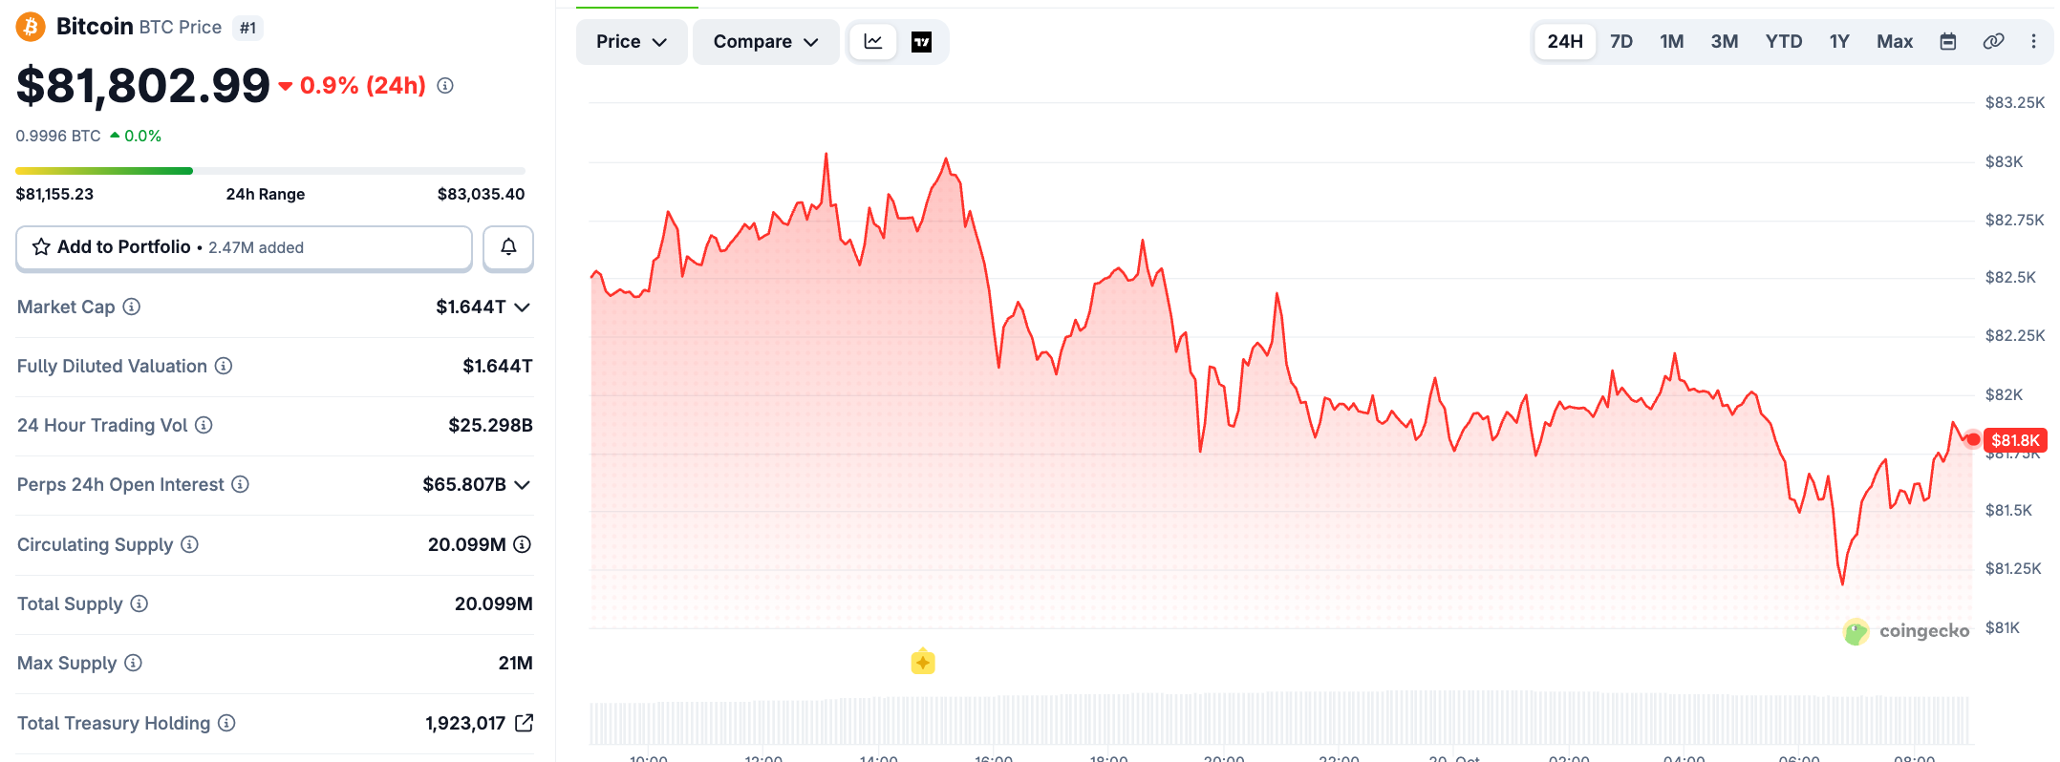Open external link icon next to 1,923,017
Image resolution: width=2060 pixels, height=762 pixels.
524,723
